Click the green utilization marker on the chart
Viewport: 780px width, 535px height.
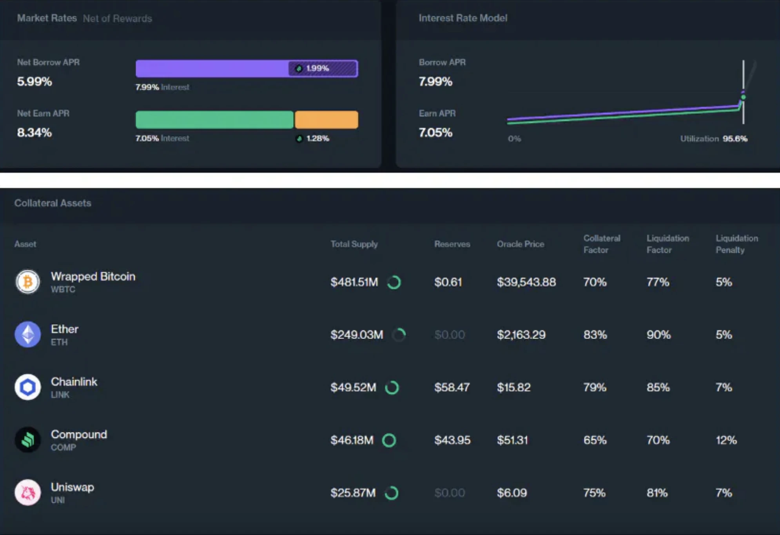[743, 97]
